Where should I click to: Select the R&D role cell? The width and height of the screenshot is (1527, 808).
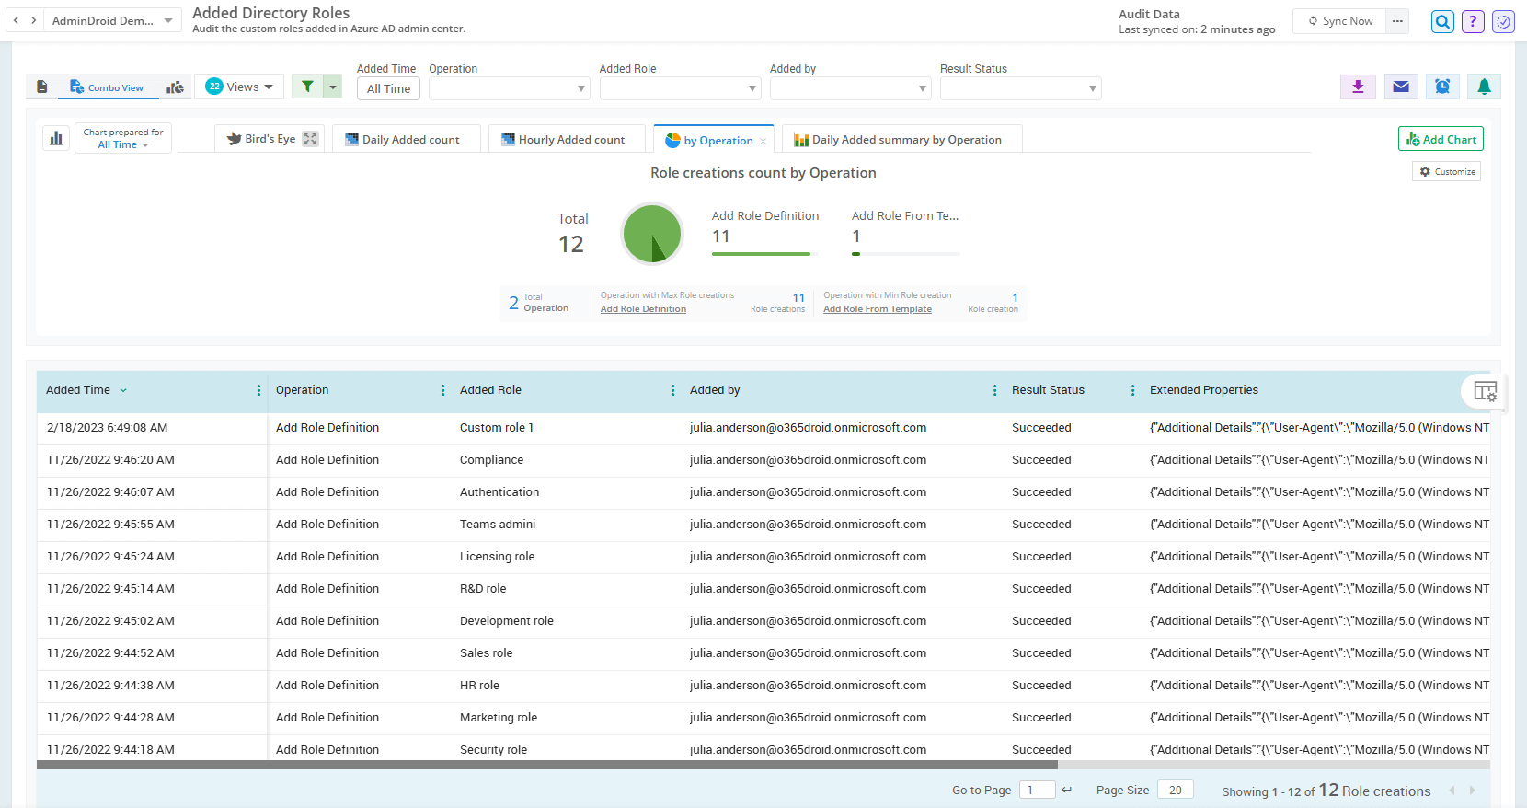pos(482,589)
